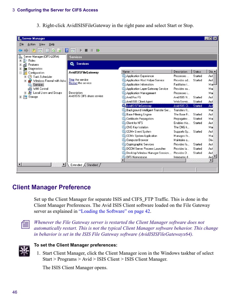243x295 pixels.
Task: Collapse the Configuration tree node
Action: coord(20,73)
